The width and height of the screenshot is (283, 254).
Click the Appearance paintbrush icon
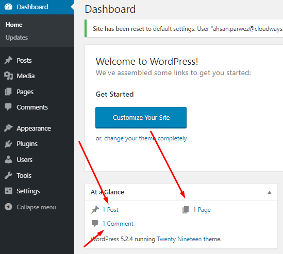[8, 128]
